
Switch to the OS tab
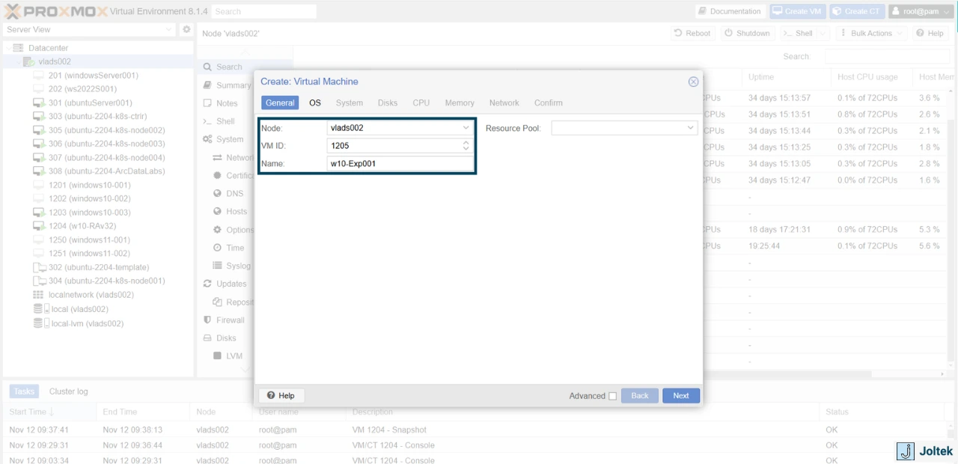(x=315, y=103)
